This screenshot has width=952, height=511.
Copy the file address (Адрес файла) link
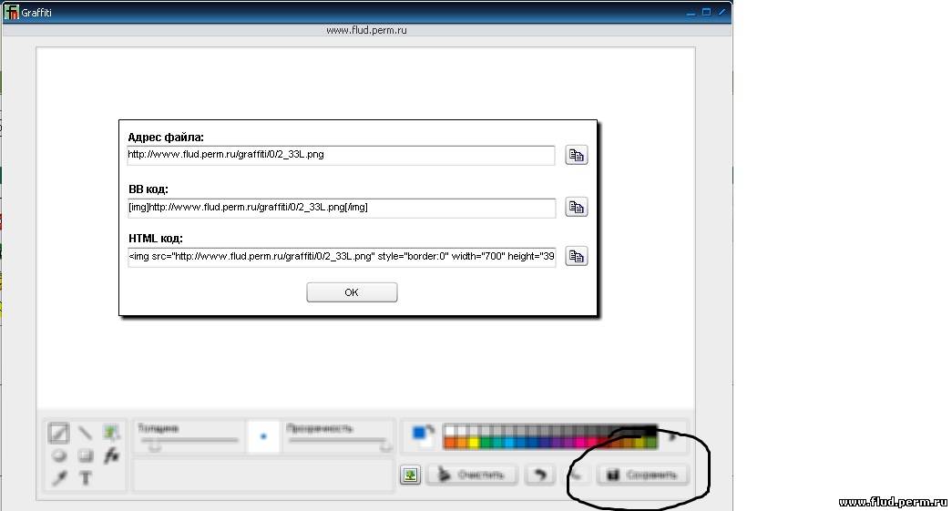pos(576,156)
